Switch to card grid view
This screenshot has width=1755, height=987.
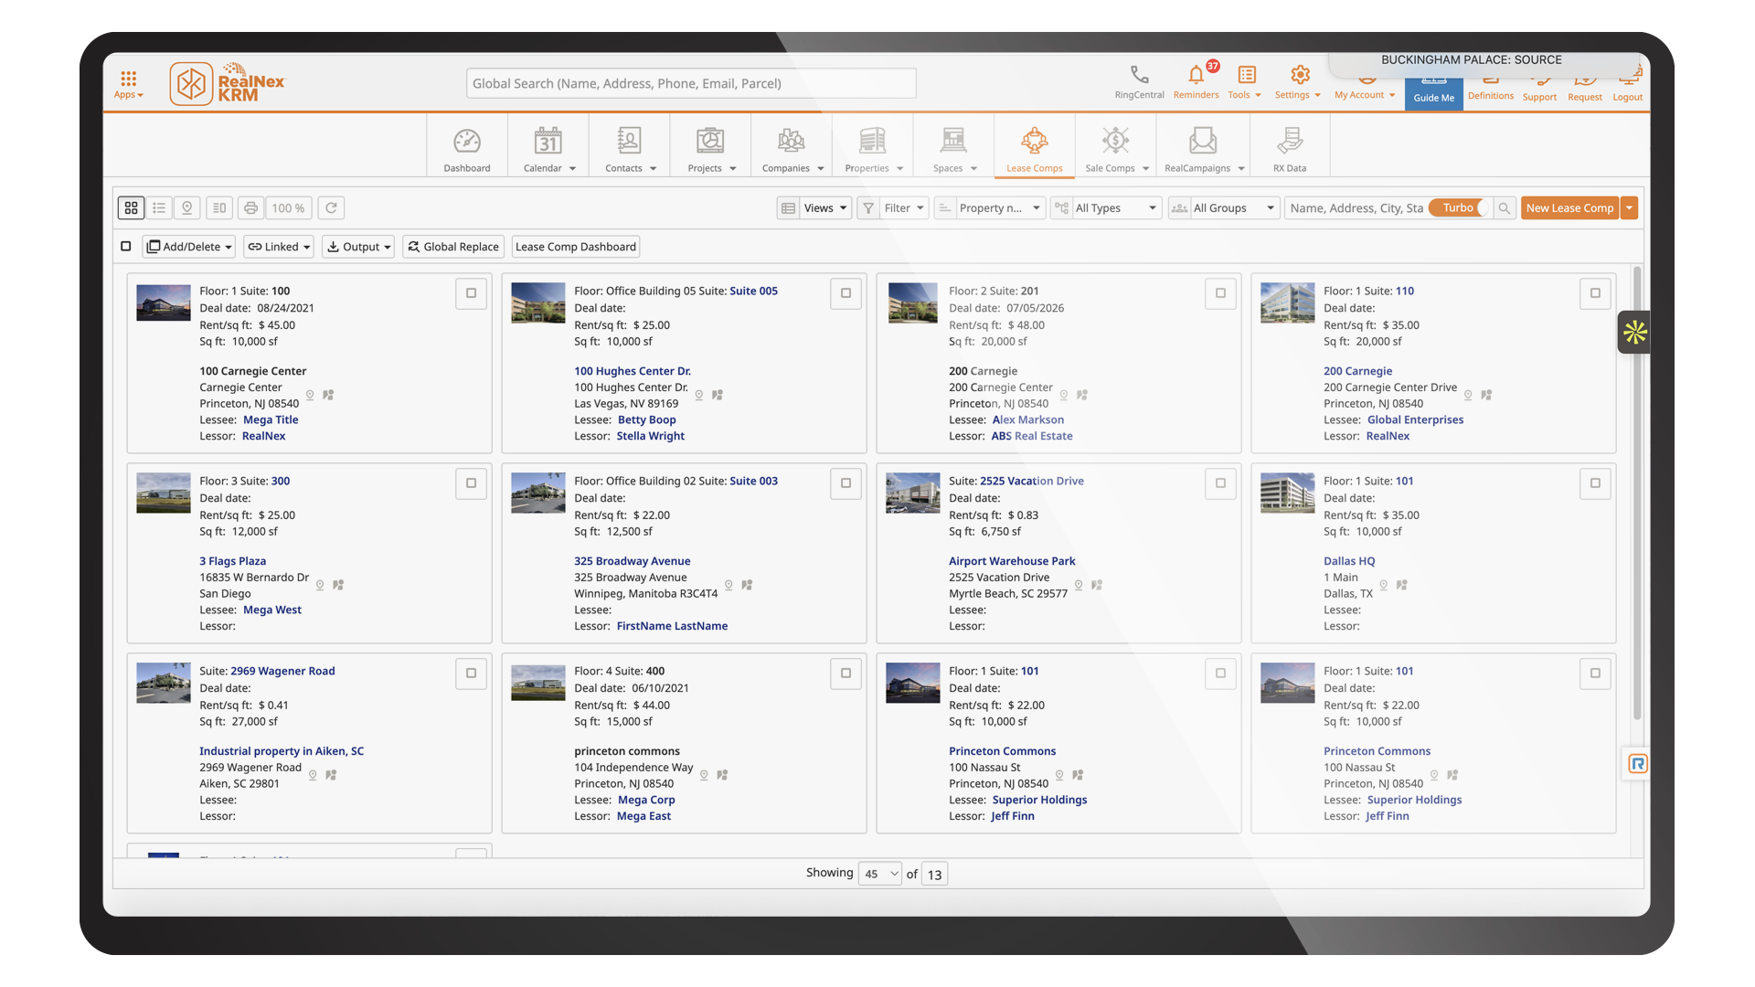132,208
